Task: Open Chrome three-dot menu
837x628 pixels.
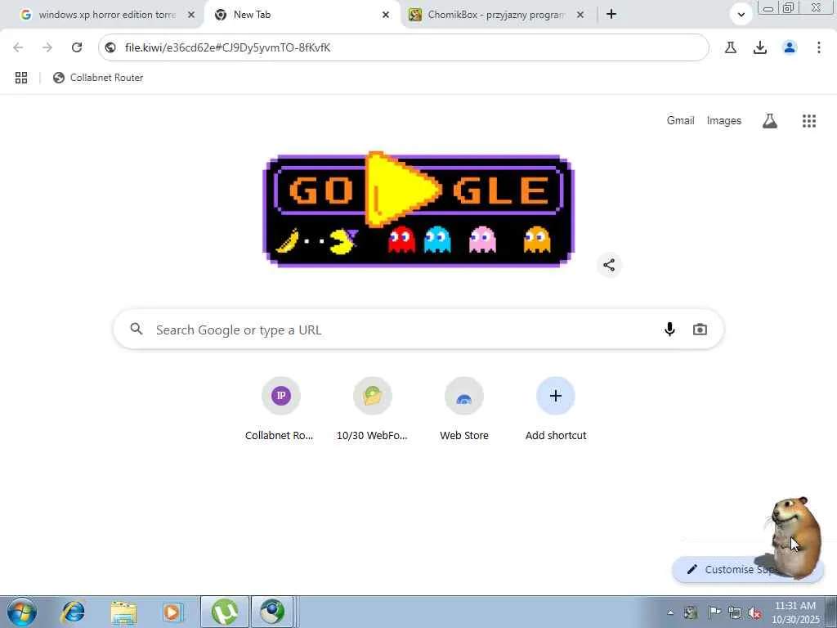Action: (x=819, y=47)
